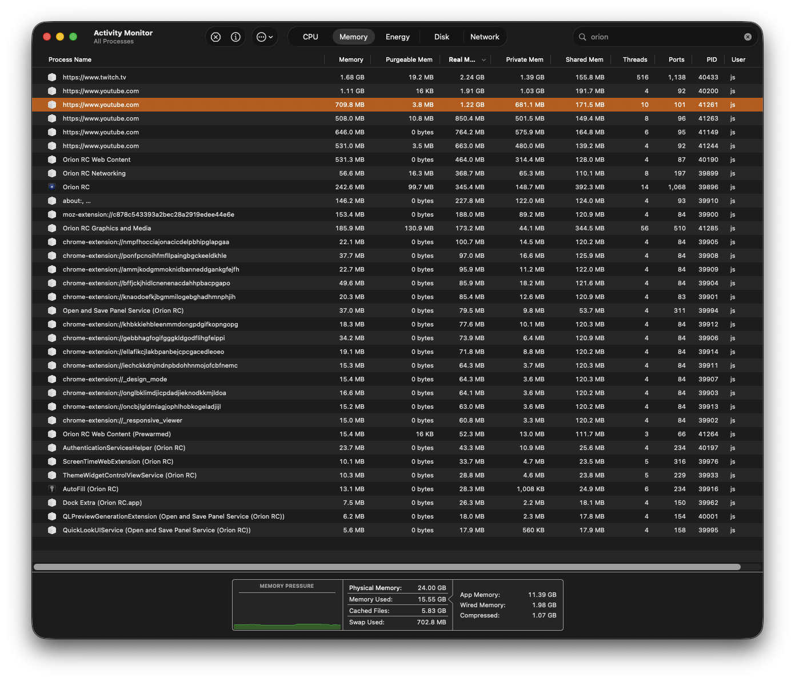Click PID value 41261 in highlighted row
This screenshot has width=795, height=681.
tap(708, 105)
